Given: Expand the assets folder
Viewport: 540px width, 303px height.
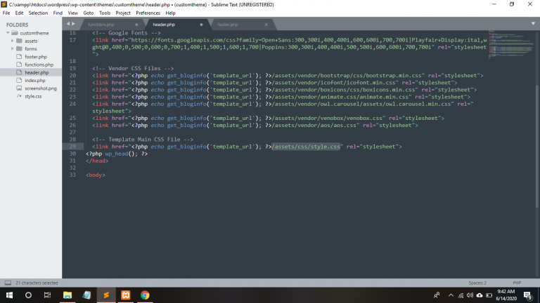Looking at the screenshot, I should pyautogui.click(x=13, y=41).
